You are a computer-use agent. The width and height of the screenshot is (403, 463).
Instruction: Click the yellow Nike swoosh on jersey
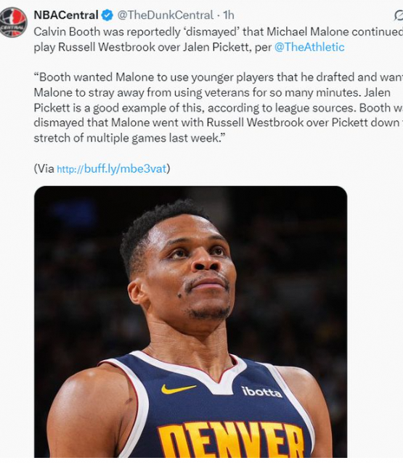[178, 389]
